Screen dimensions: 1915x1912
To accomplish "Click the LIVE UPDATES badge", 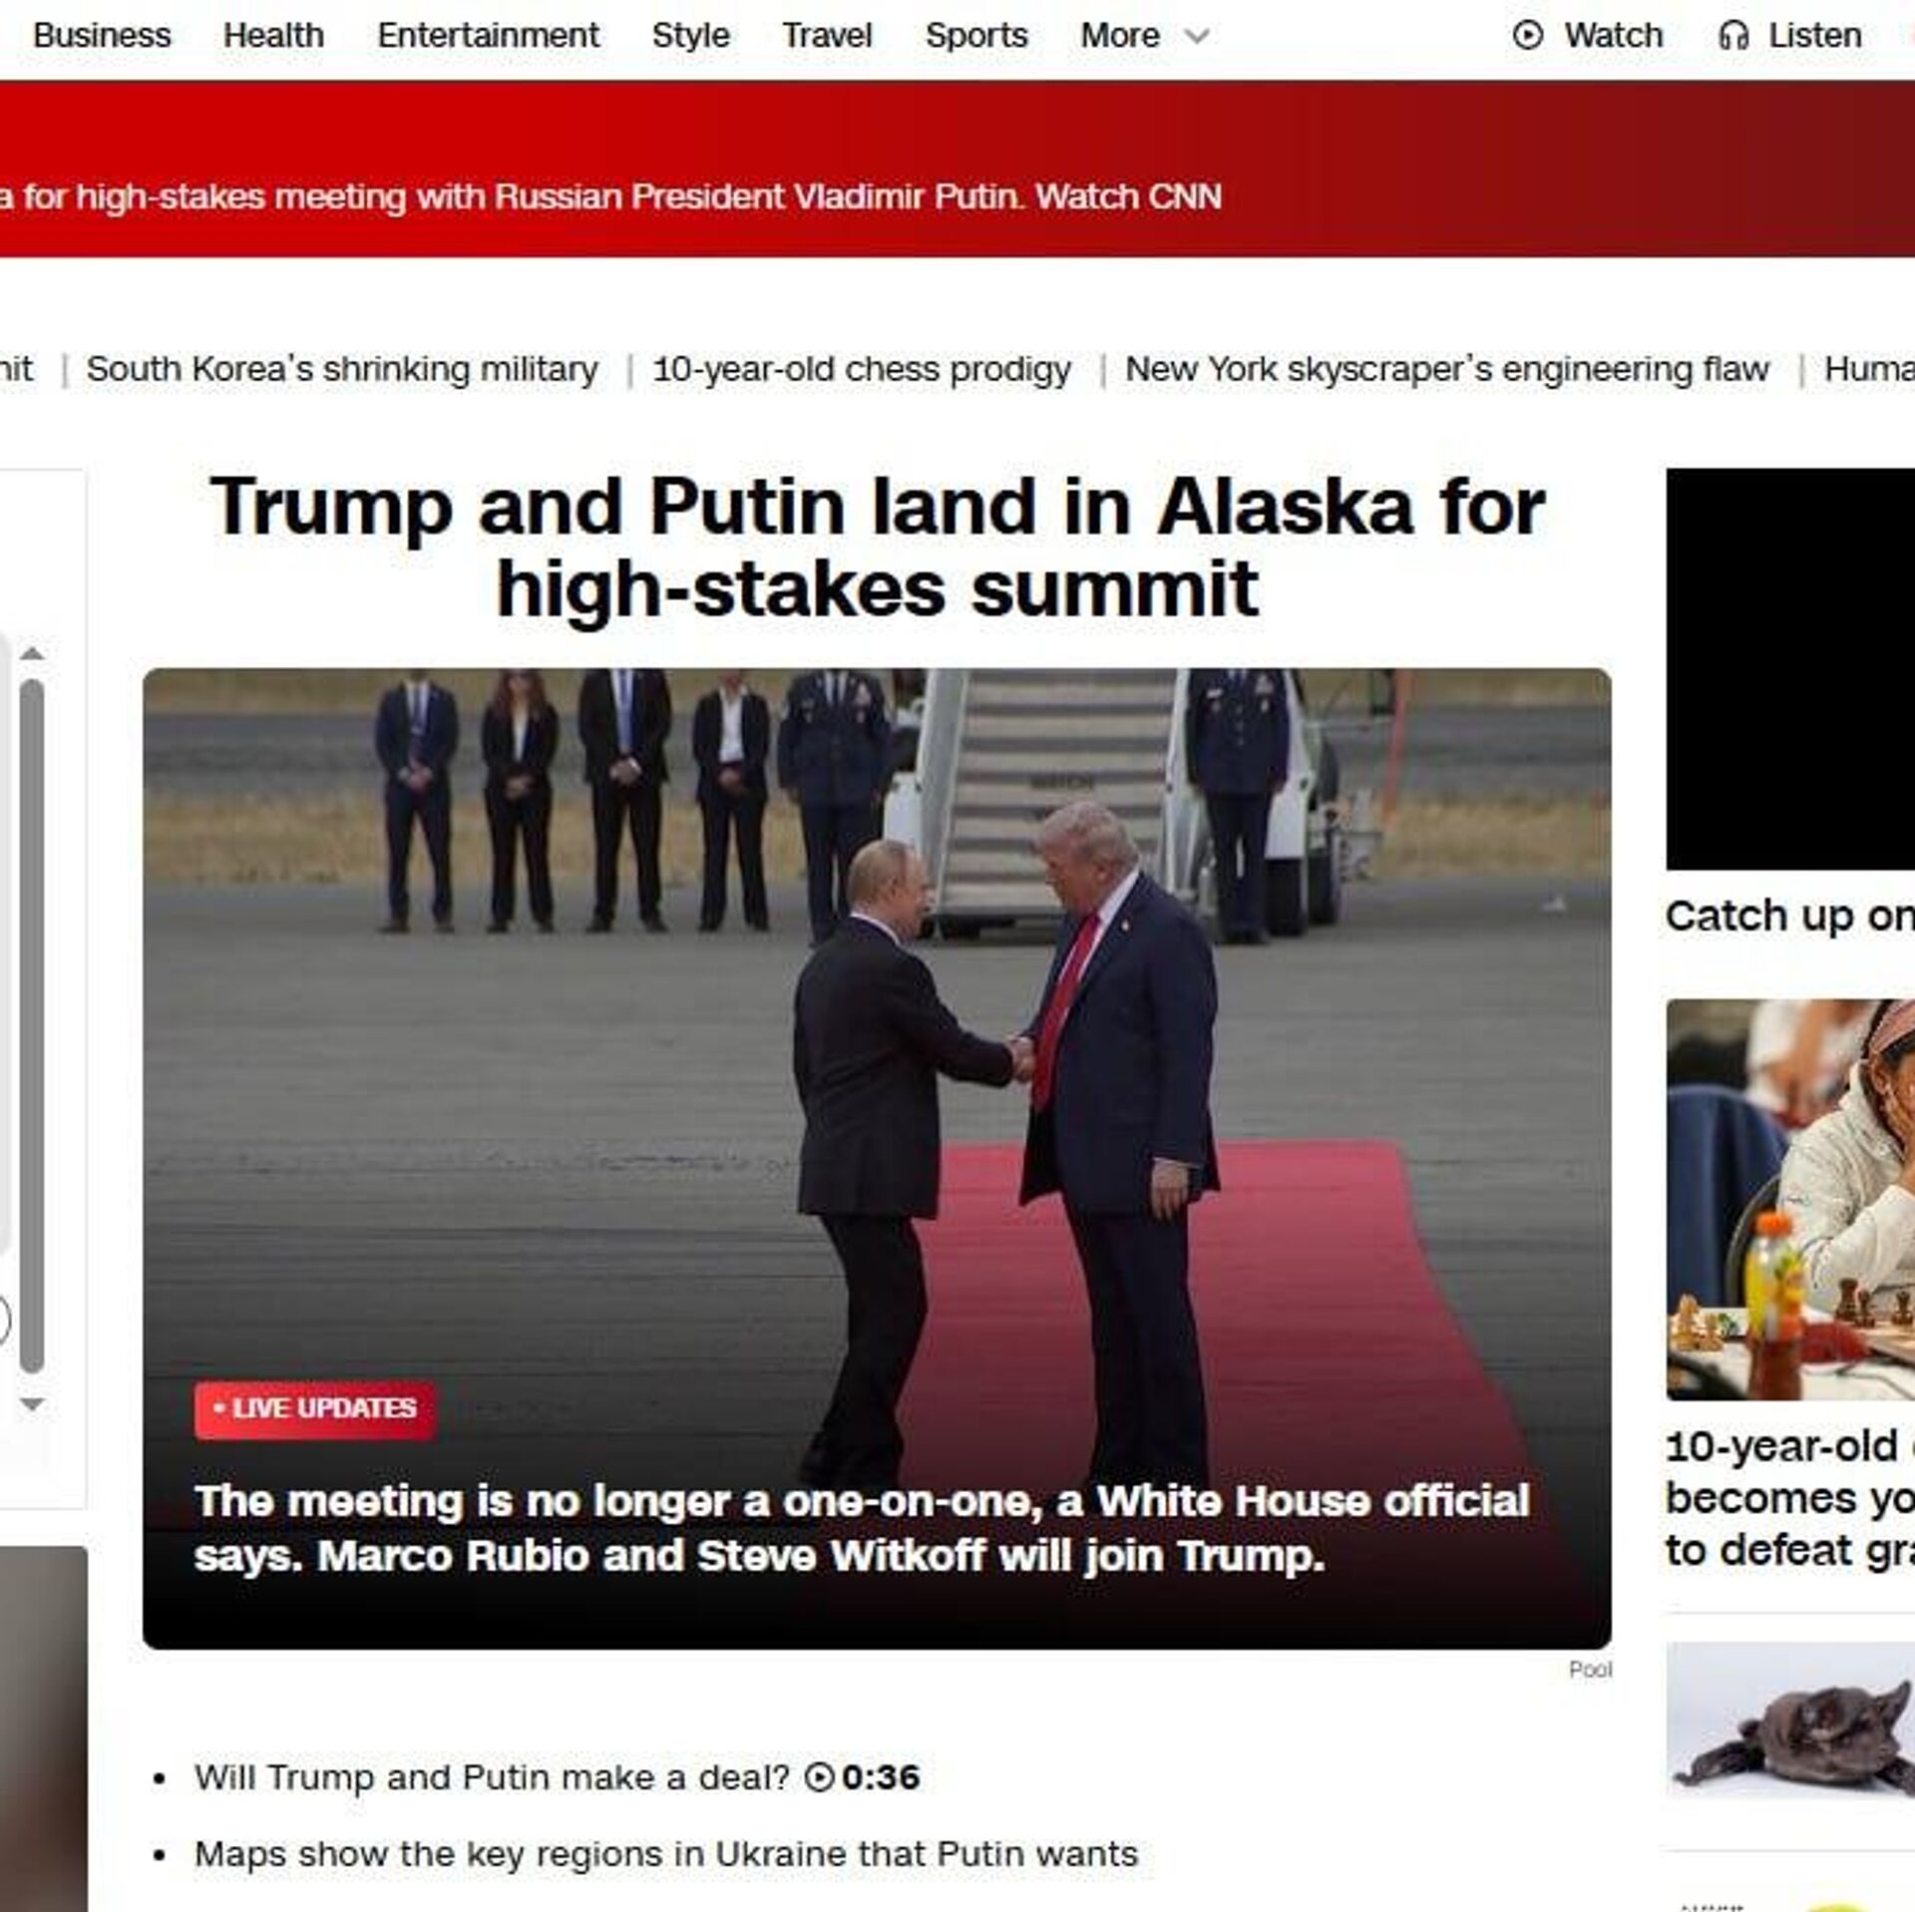I will (x=315, y=1409).
